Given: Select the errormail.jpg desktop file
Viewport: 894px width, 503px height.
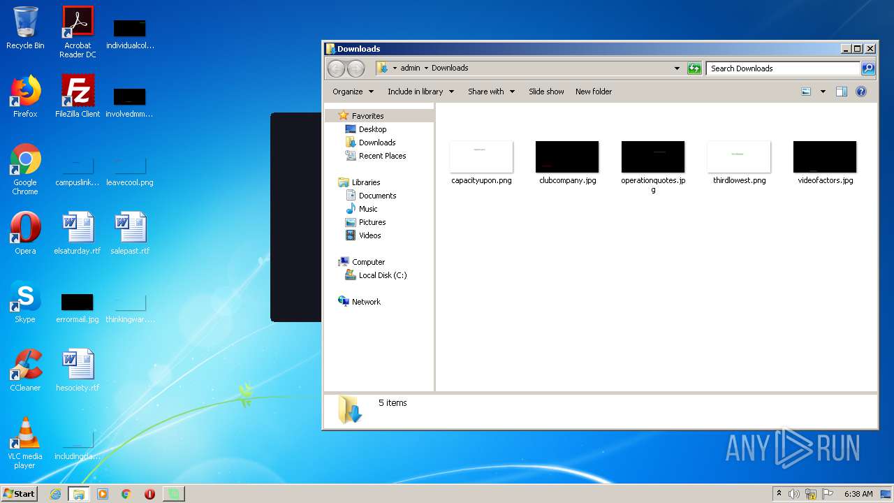Looking at the screenshot, I should pos(78,307).
